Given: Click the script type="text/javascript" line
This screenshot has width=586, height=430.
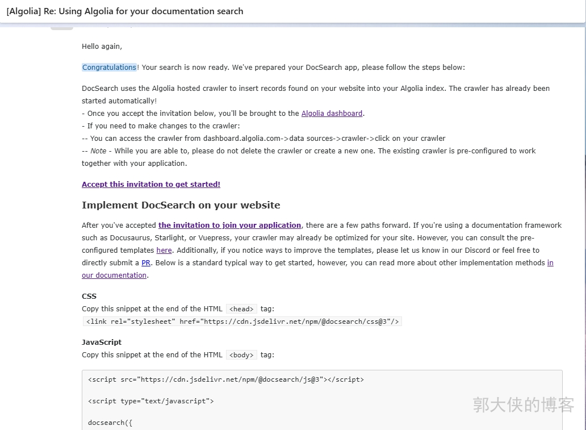Looking at the screenshot, I should click(151, 401).
